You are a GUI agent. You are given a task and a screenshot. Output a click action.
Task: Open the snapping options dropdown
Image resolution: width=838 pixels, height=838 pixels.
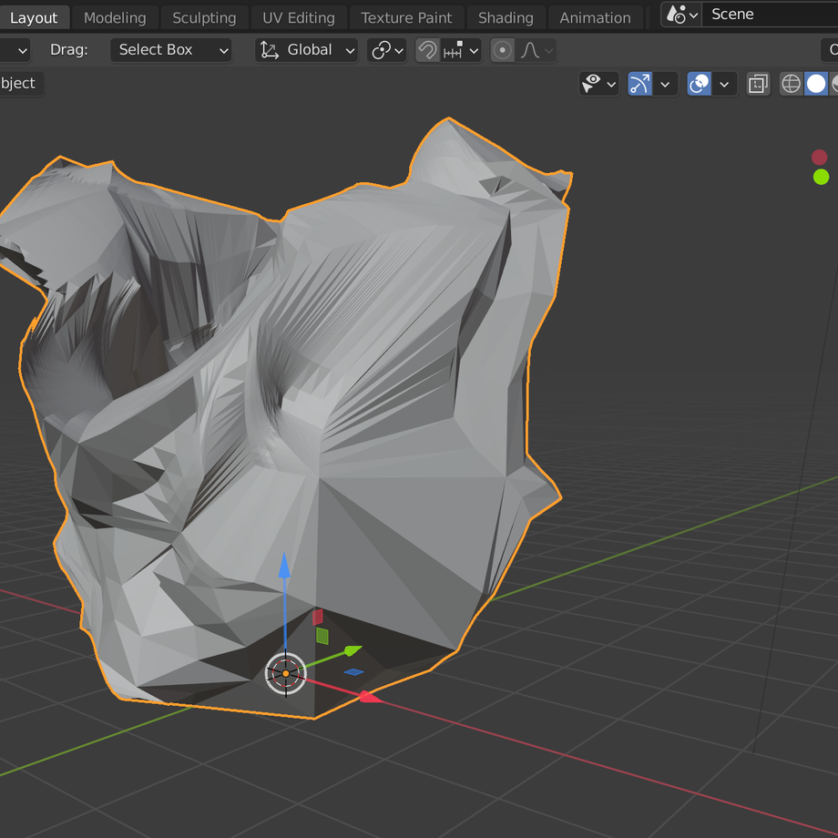[x=461, y=50]
